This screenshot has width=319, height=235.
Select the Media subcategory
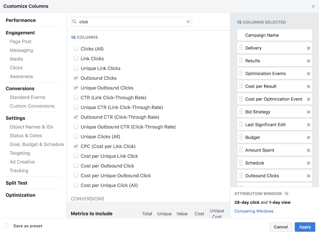pos(16,59)
